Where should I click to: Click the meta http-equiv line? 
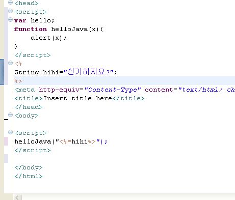[x=125, y=90]
